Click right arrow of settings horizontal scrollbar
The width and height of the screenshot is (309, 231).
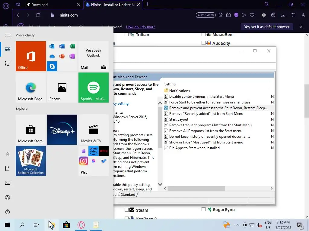pos(272,188)
